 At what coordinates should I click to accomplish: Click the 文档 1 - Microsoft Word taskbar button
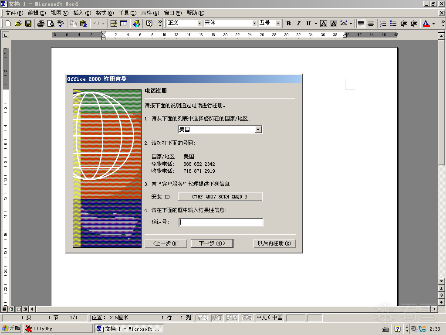click(129, 328)
